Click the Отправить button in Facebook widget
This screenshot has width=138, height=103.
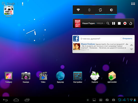click(127, 39)
